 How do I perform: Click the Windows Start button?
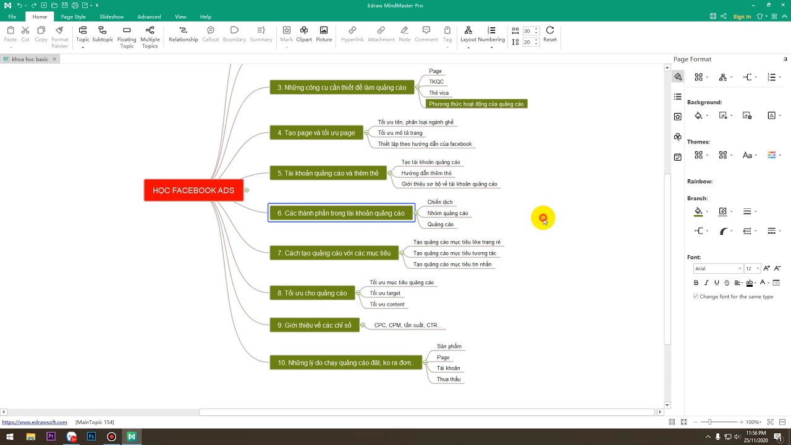10,436
